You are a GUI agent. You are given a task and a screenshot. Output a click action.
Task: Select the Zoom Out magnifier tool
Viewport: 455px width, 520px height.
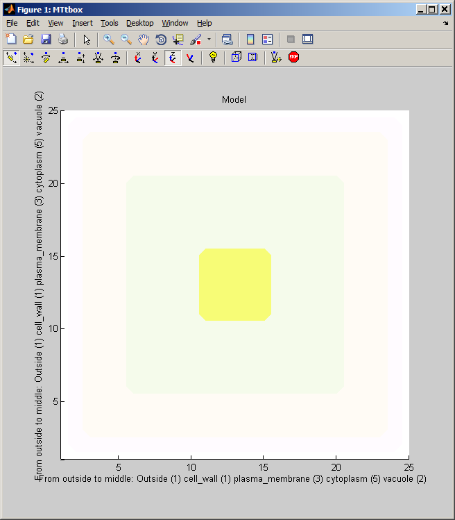(126, 40)
